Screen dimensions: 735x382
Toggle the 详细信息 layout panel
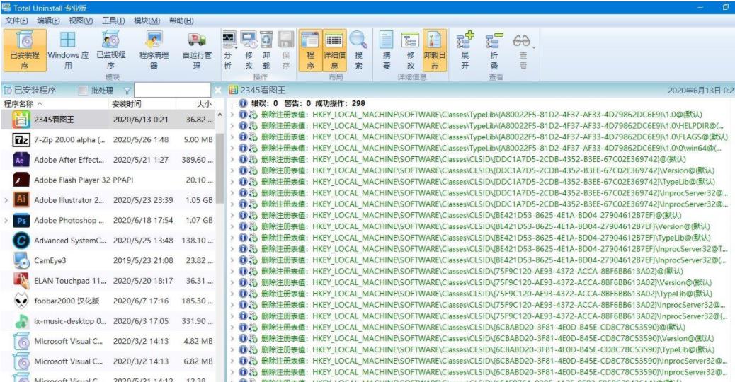point(335,50)
